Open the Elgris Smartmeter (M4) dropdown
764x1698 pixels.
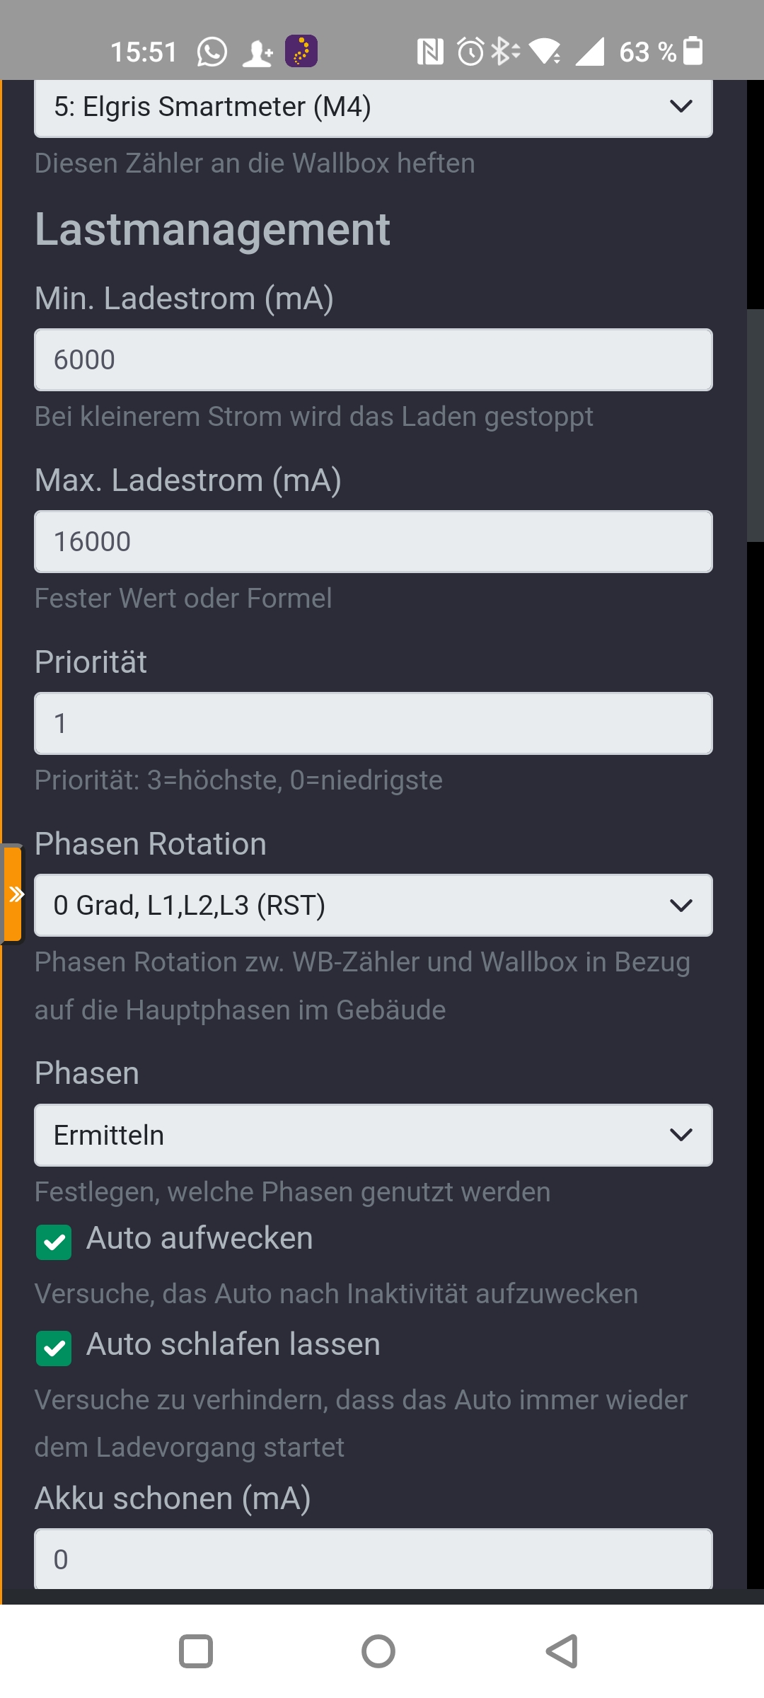click(x=374, y=108)
